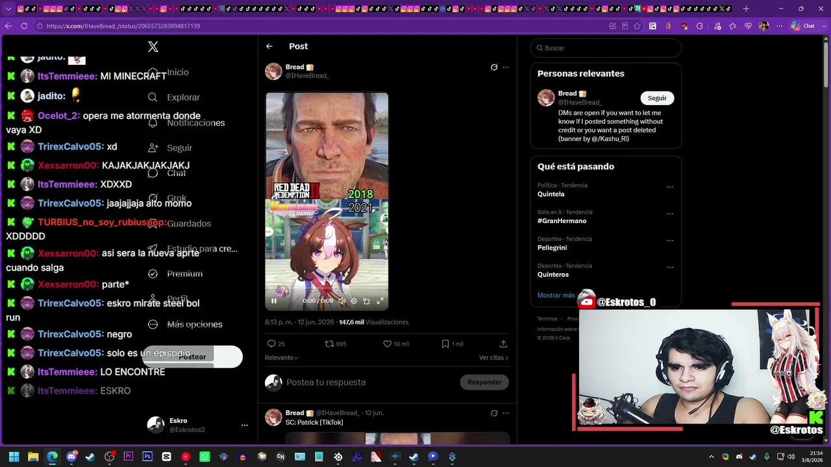Pause the video in the post

pyautogui.click(x=274, y=301)
